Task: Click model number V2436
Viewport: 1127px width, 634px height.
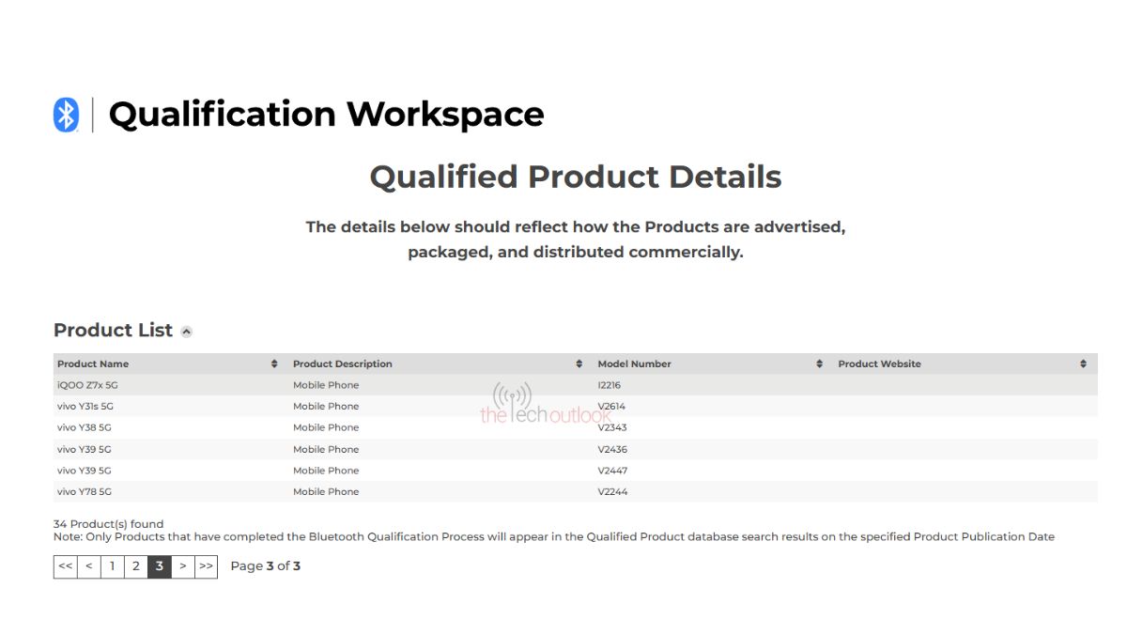Action: pyautogui.click(x=612, y=449)
